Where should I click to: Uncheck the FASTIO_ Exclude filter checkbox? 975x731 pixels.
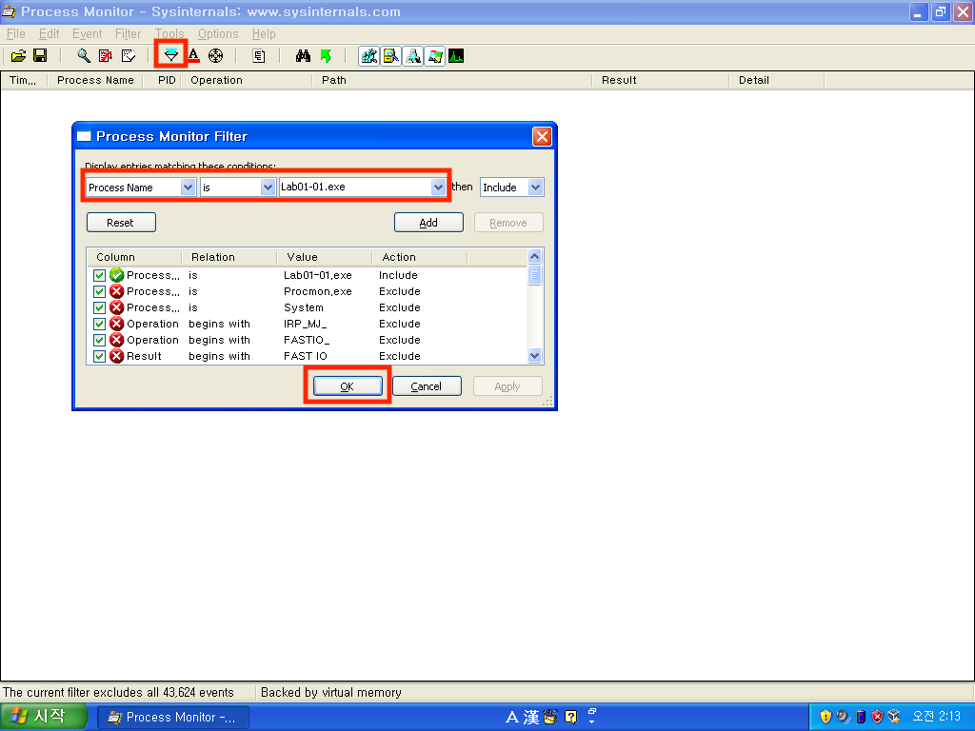[99, 340]
